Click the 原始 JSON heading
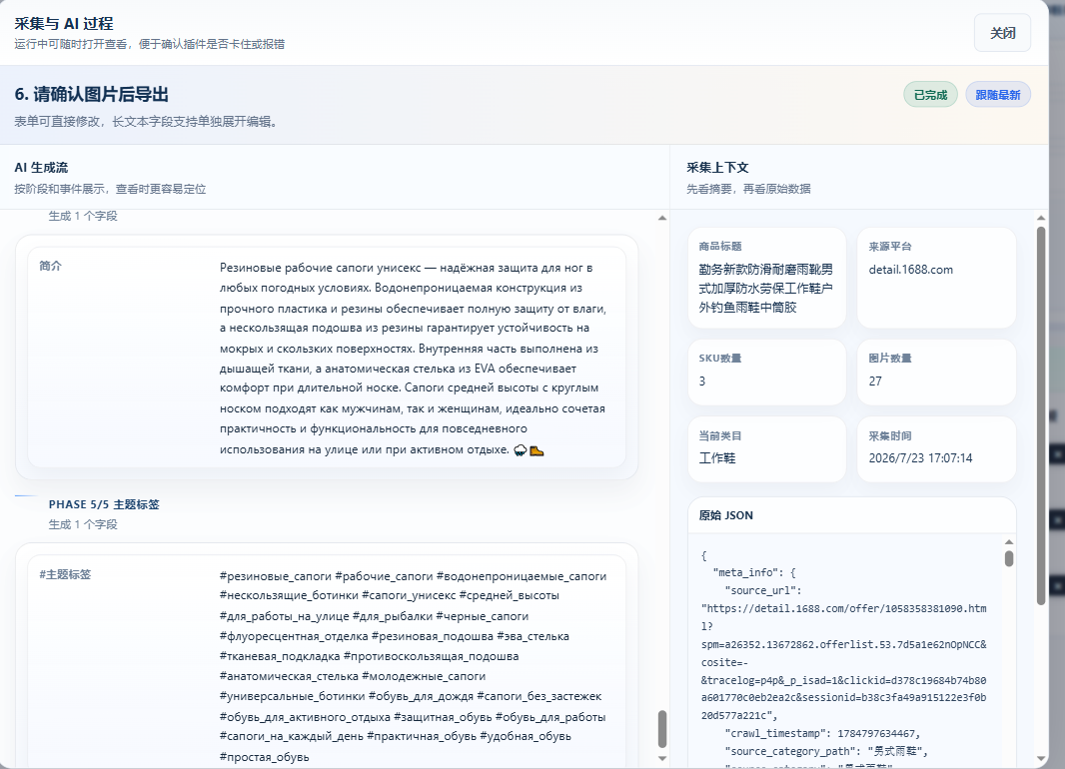The width and height of the screenshot is (1065, 769). tap(726, 515)
